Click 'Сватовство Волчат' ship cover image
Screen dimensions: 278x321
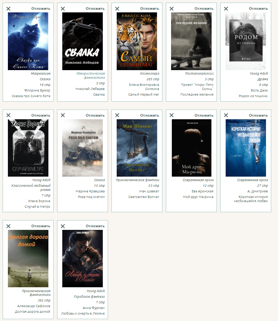[137, 148]
